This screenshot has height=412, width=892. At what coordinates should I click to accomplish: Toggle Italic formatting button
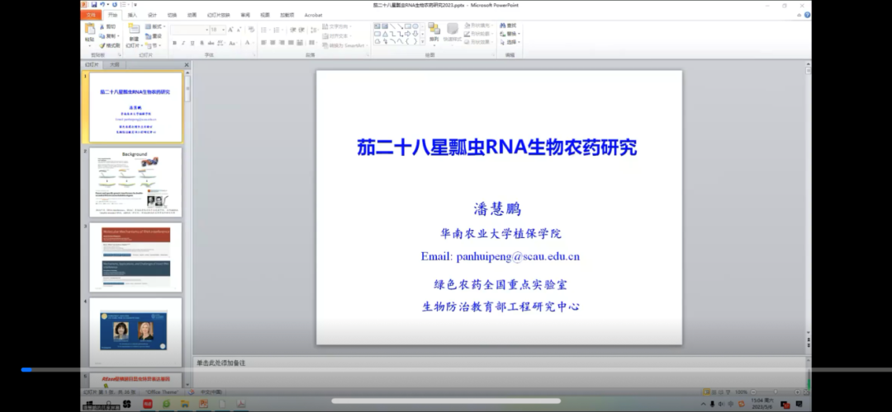(183, 43)
